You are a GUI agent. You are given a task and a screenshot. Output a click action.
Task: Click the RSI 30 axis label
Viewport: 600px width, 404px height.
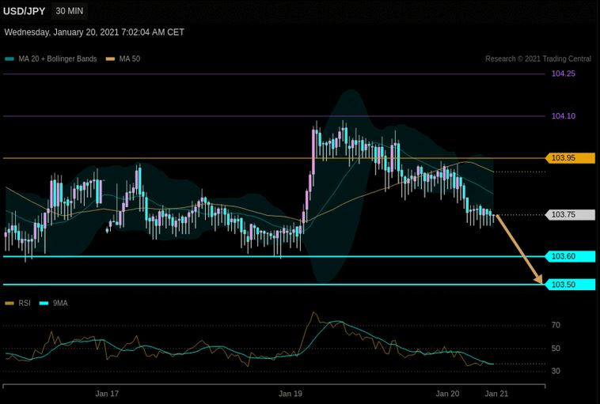click(556, 371)
